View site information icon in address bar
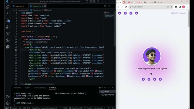The width and height of the screenshot is (194, 109). click(130, 7)
